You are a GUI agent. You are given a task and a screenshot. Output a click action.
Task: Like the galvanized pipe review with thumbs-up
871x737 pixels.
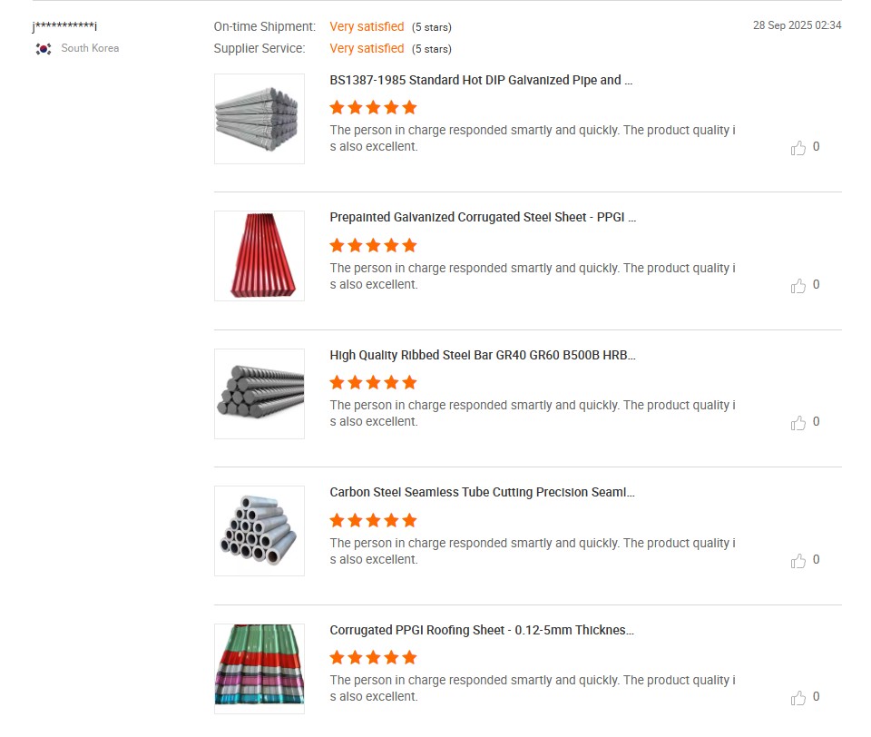click(x=798, y=147)
